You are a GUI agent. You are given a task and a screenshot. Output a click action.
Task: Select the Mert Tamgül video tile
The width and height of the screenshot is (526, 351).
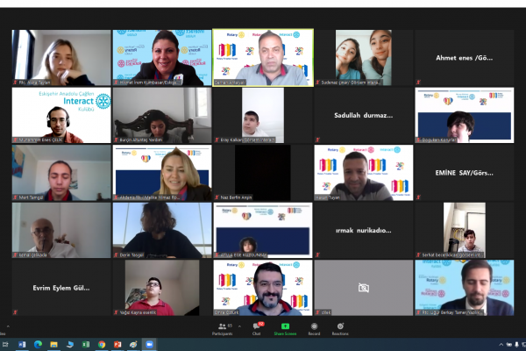coord(61,173)
